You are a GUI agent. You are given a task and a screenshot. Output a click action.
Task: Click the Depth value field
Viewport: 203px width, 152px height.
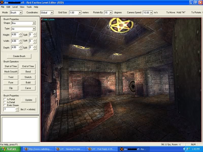[15, 47]
